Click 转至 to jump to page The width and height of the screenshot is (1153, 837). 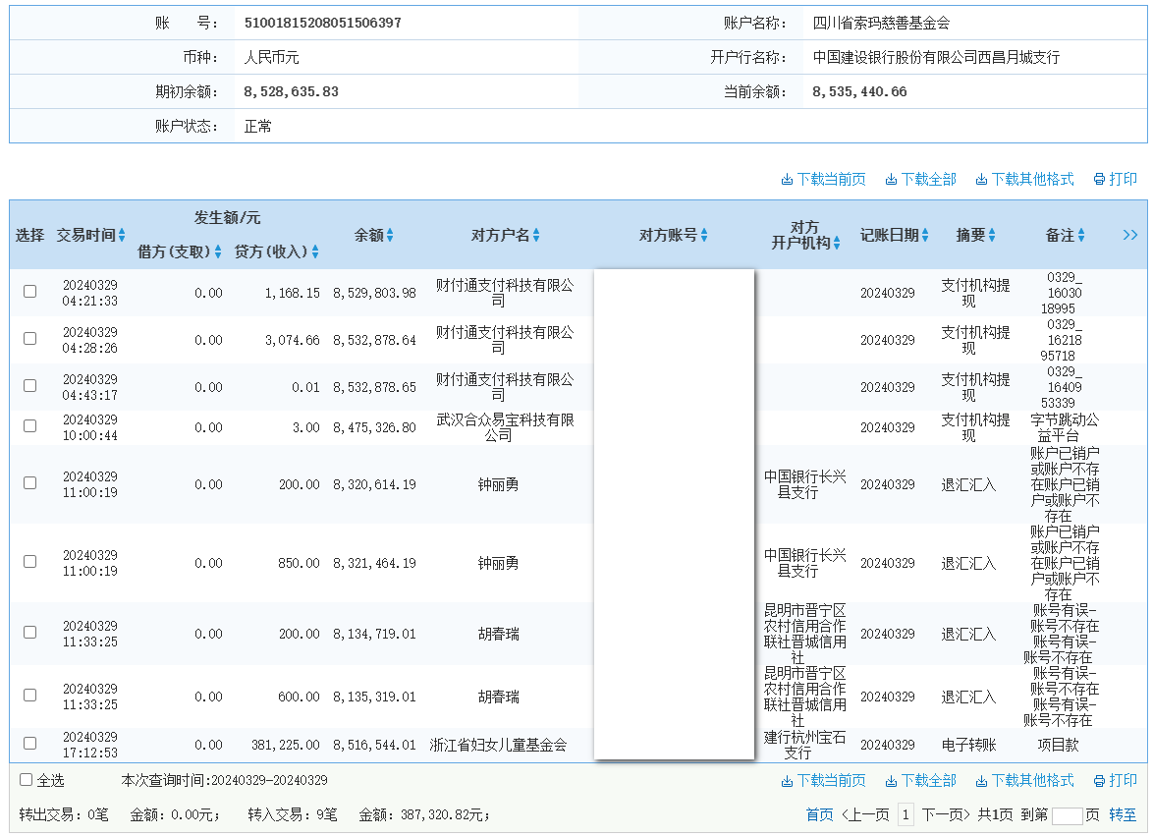tap(1123, 815)
